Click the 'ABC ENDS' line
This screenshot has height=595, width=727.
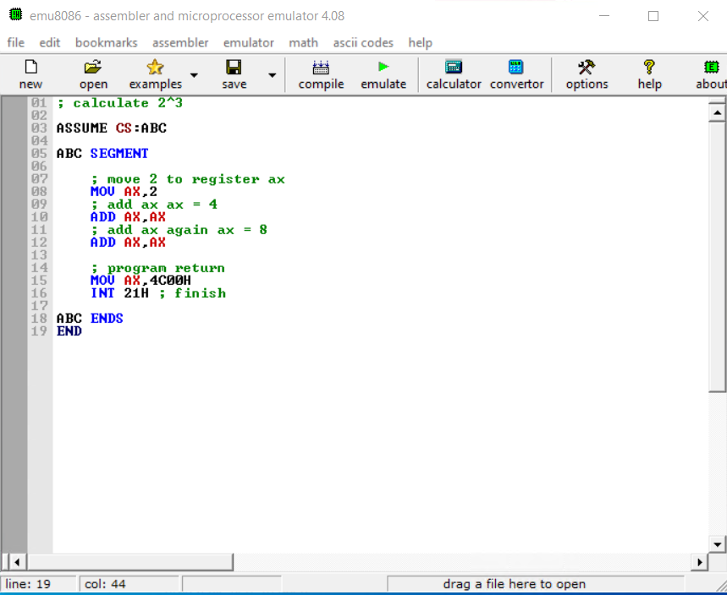[90, 318]
